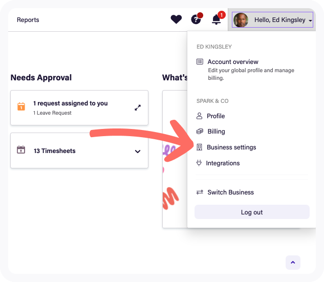This screenshot has height=282, width=324.
Task: Click Ed Kingsley's profile avatar
Action: tap(241, 20)
